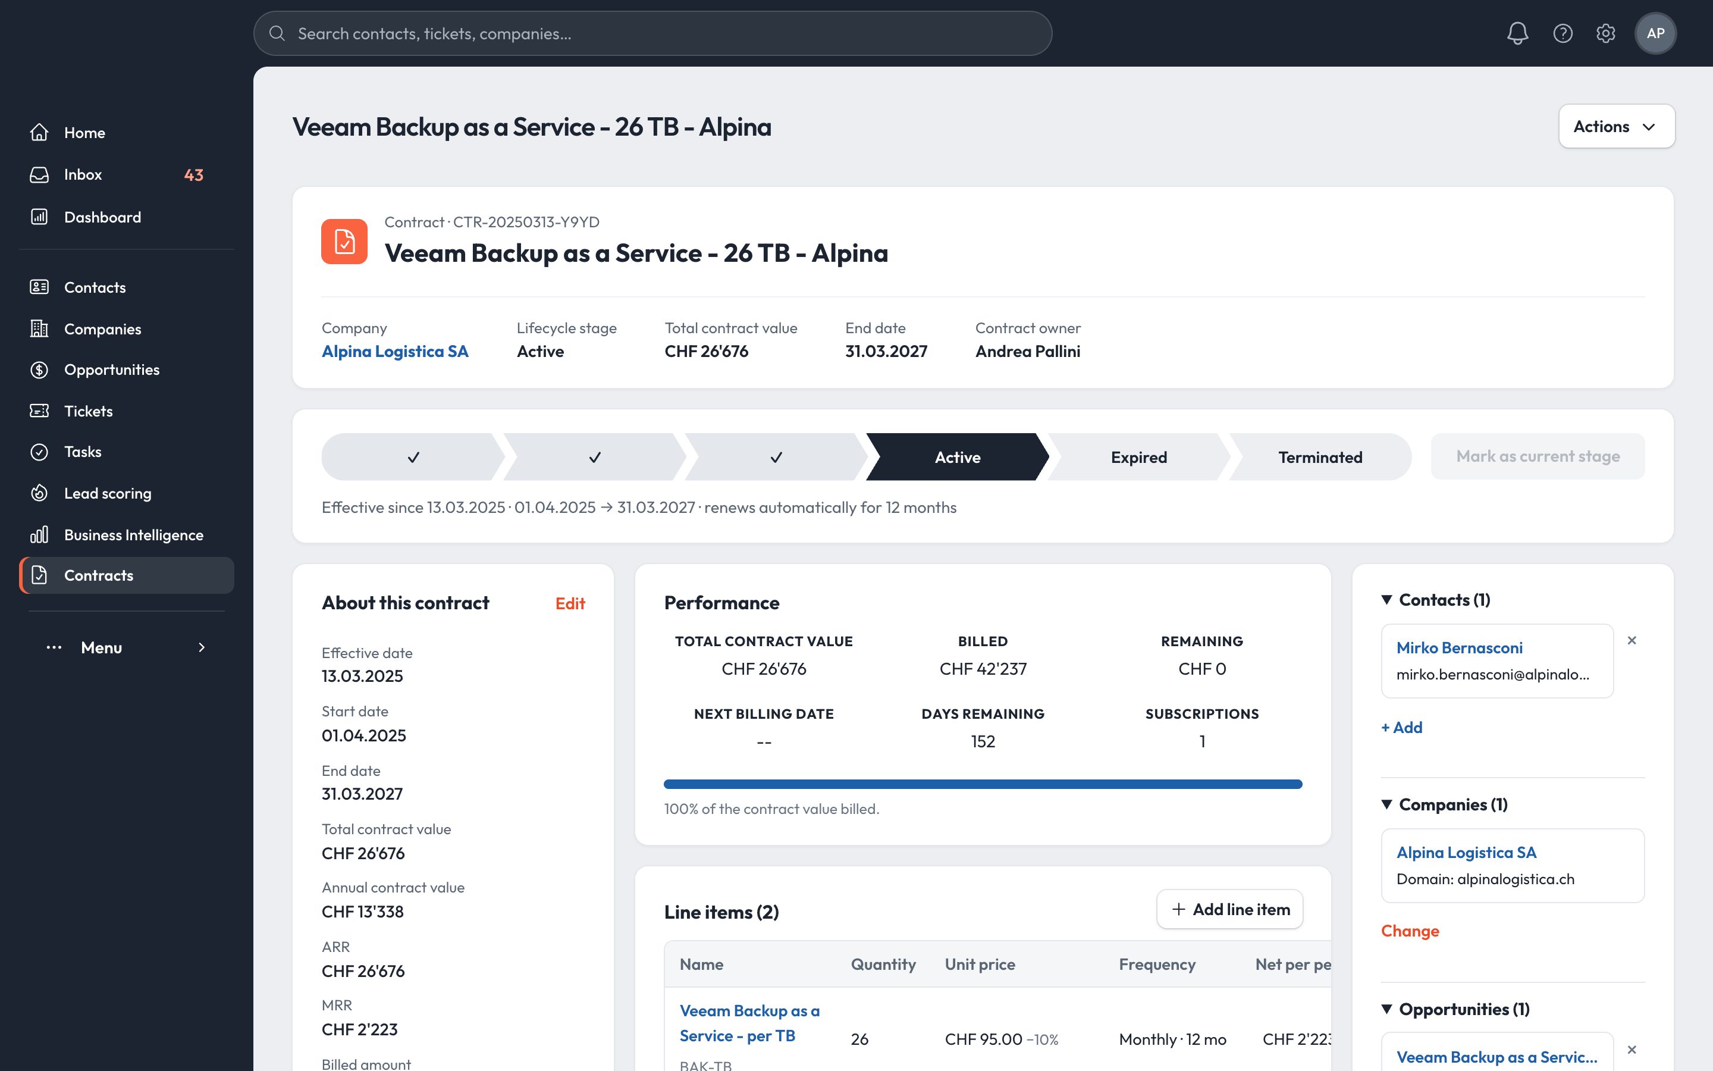Open the help question mark icon
Image resolution: width=1713 pixels, height=1071 pixels.
tap(1563, 33)
